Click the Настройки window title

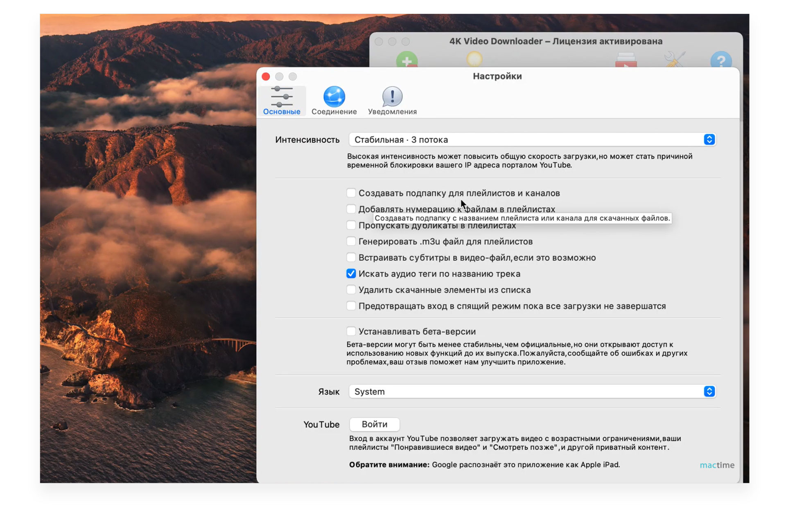pos(497,76)
